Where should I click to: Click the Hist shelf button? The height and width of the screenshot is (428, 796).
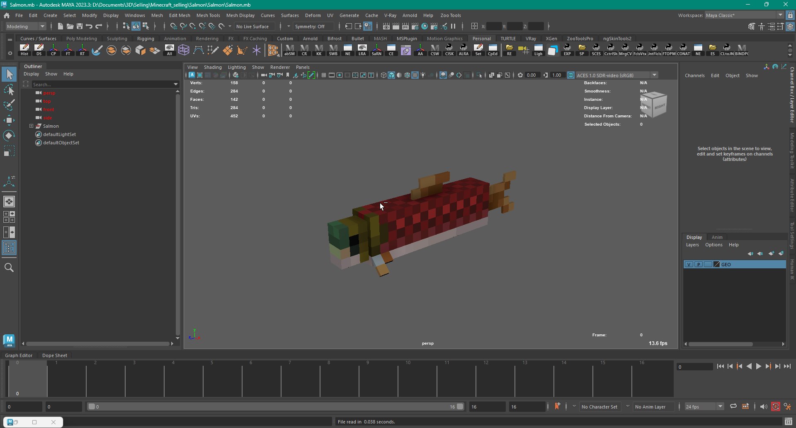tap(24, 50)
